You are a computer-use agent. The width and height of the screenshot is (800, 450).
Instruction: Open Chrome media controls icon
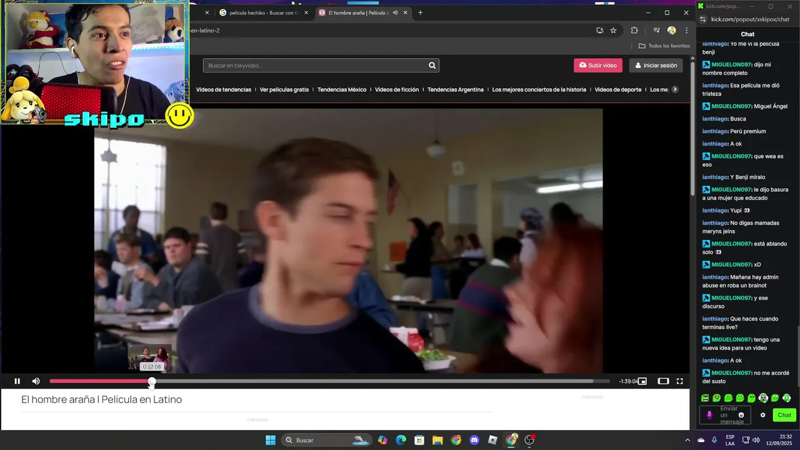[656, 30]
